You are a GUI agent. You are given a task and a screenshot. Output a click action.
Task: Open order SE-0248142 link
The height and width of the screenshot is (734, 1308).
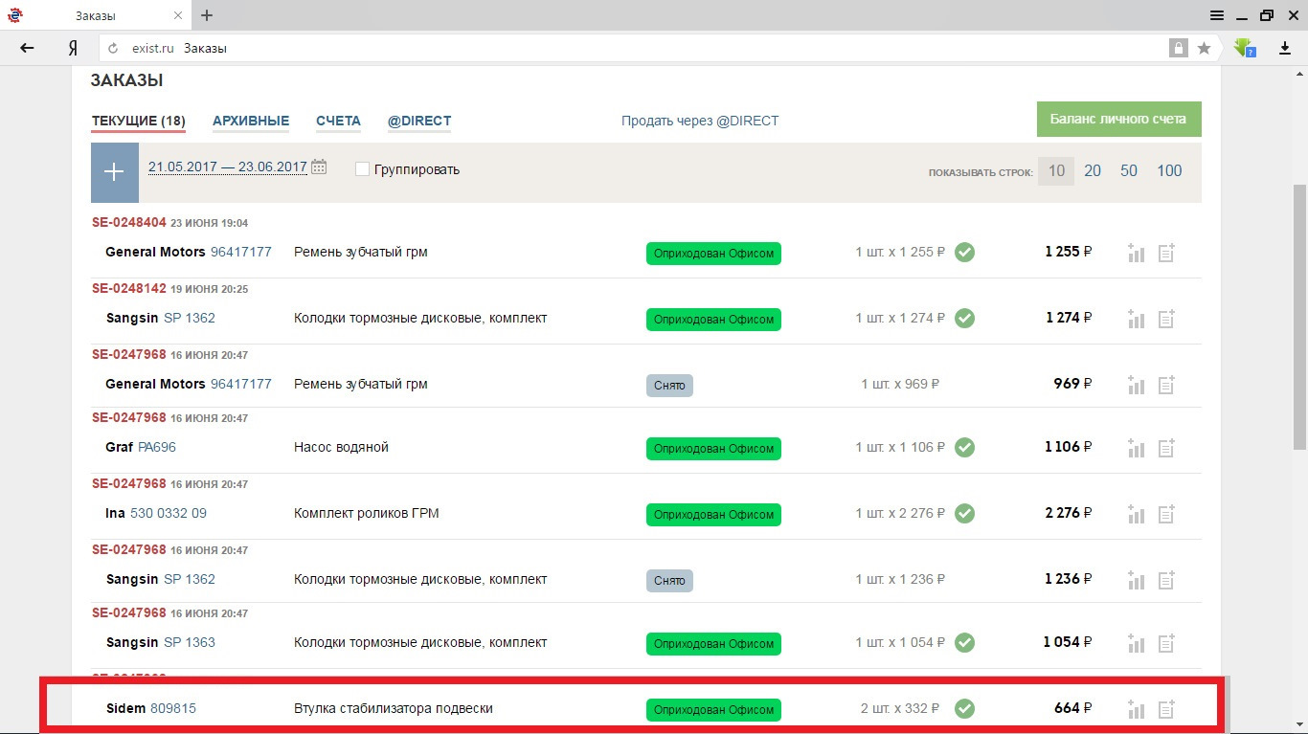[x=129, y=288]
